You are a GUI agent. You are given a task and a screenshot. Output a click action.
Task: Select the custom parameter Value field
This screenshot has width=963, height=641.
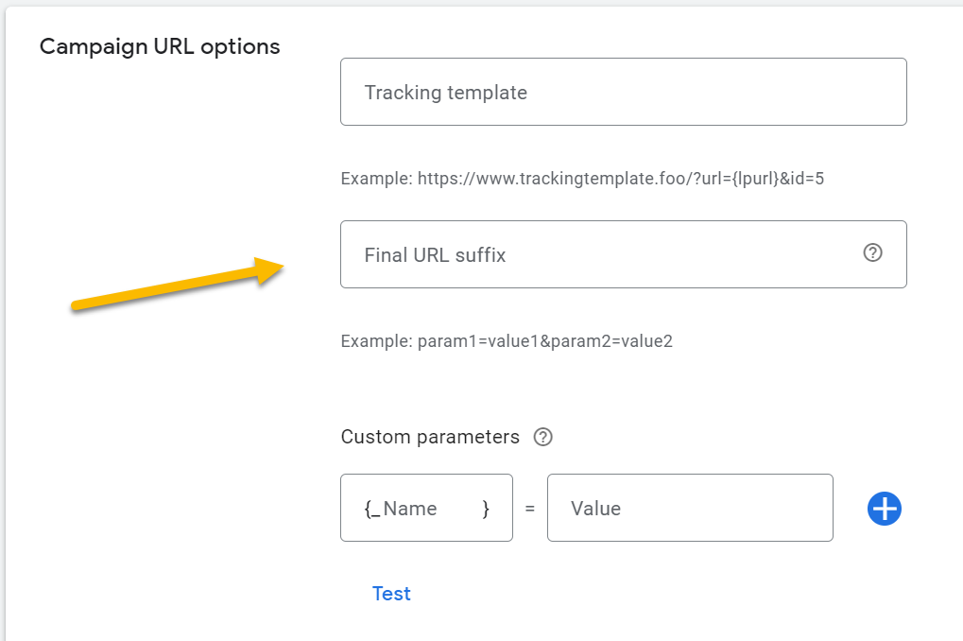[x=690, y=509]
